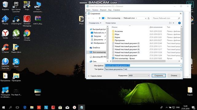The height and width of the screenshot is (110, 197).
Task: Go up one folder level
Action: point(99,18)
